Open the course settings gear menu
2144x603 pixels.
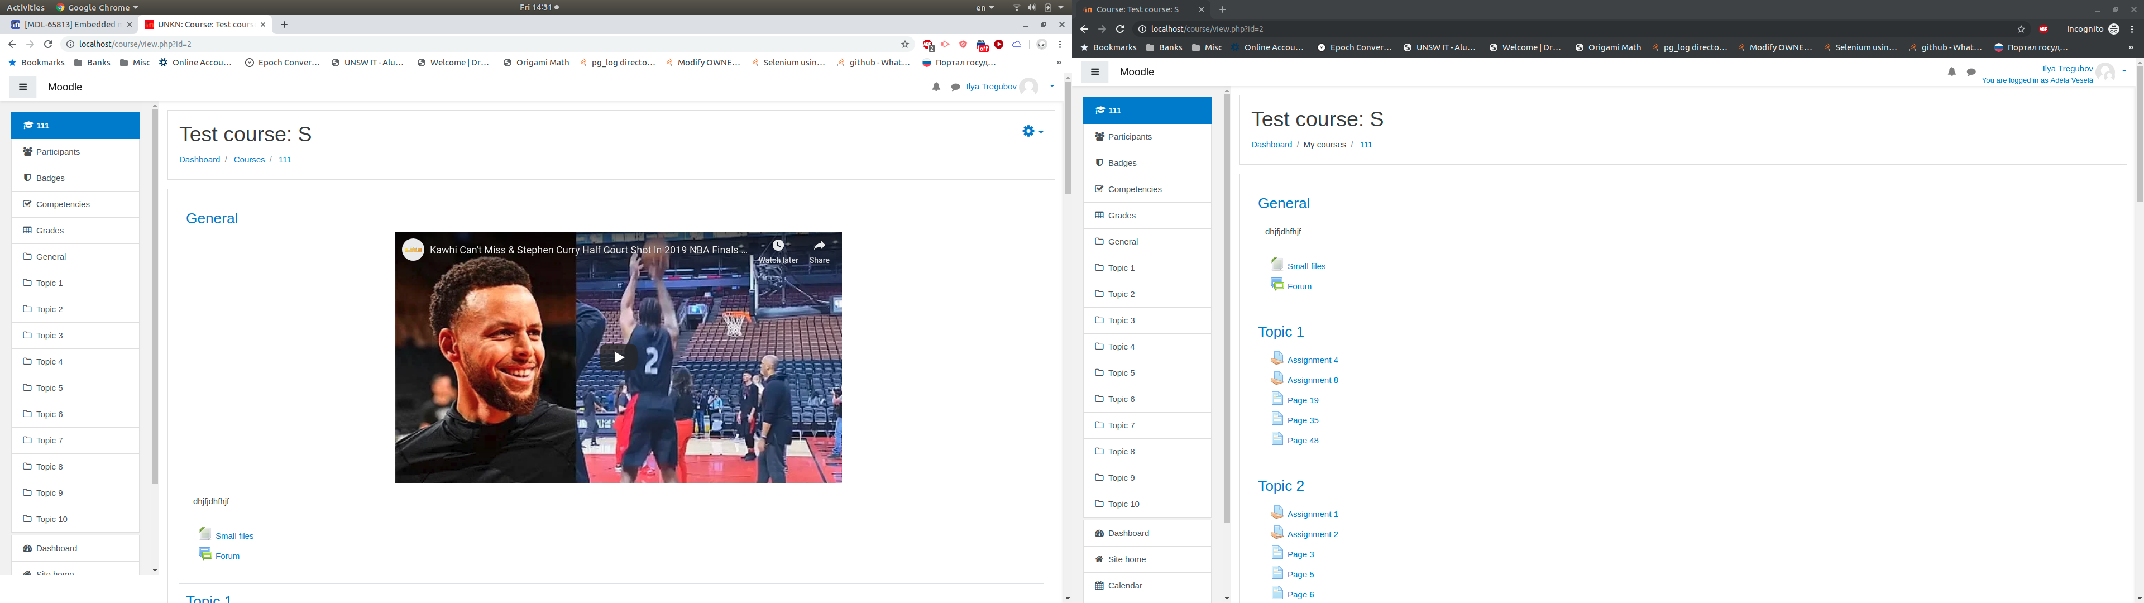tap(1032, 131)
